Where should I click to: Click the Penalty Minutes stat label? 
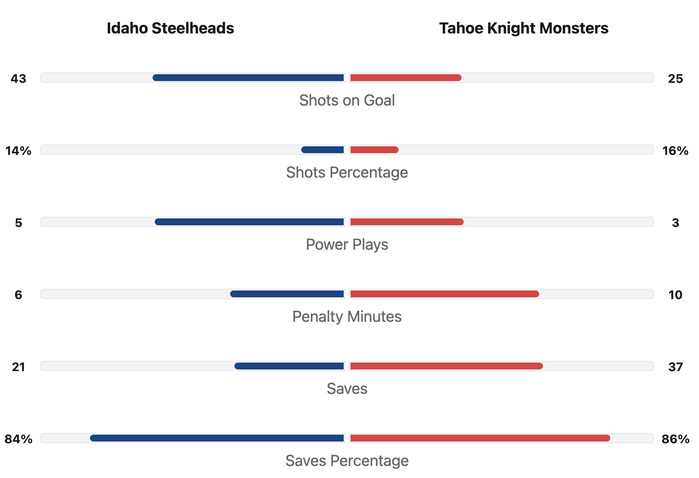(347, 317)
